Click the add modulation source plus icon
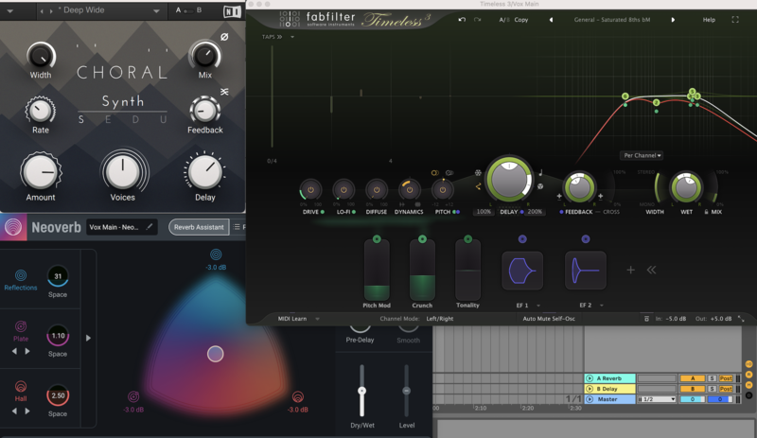The height and width of the screenshot is (438, 757). pos(630,270)
